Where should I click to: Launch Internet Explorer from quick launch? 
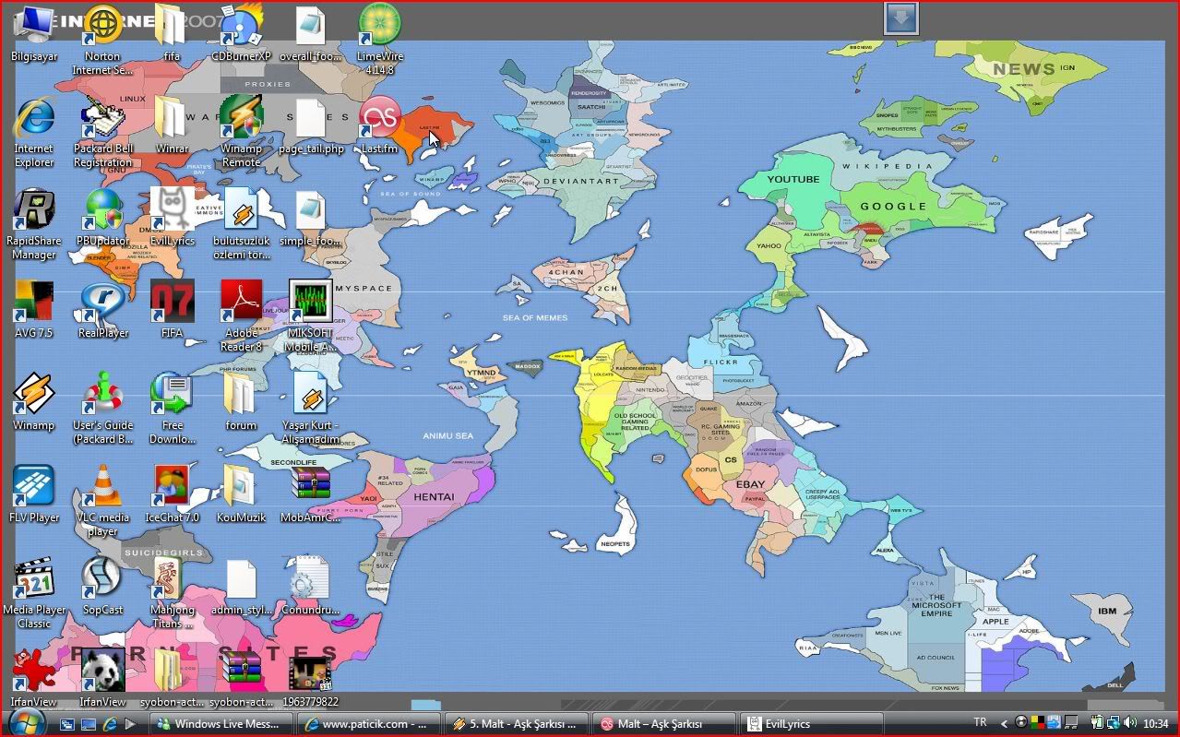[110, 724]
